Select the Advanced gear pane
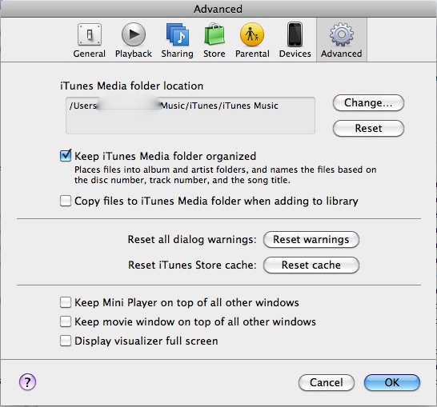437x407 pixels. (x=342, y=40)
